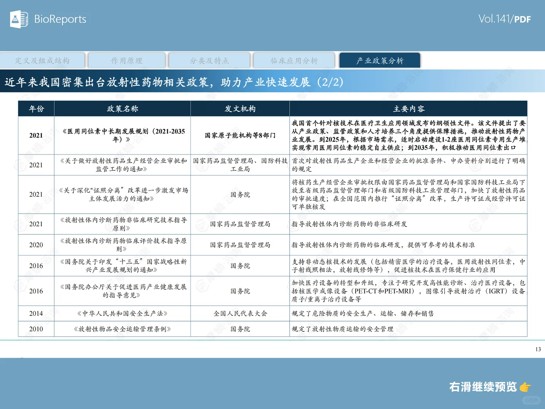Click the 小红书 watermark badge bottom right
The width and height of the screenshot is (545, 409).
(x=532, y=400)
